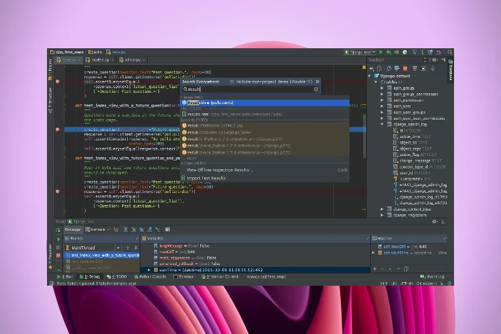Click the red Stop square in Database toolbar
Viewport: 501px width, 334px height.
(405, 68)
